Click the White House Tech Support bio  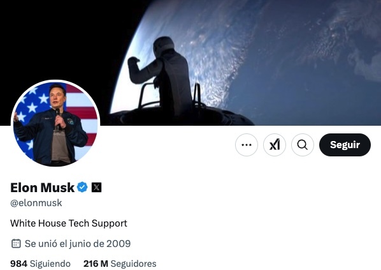point(69,223)
